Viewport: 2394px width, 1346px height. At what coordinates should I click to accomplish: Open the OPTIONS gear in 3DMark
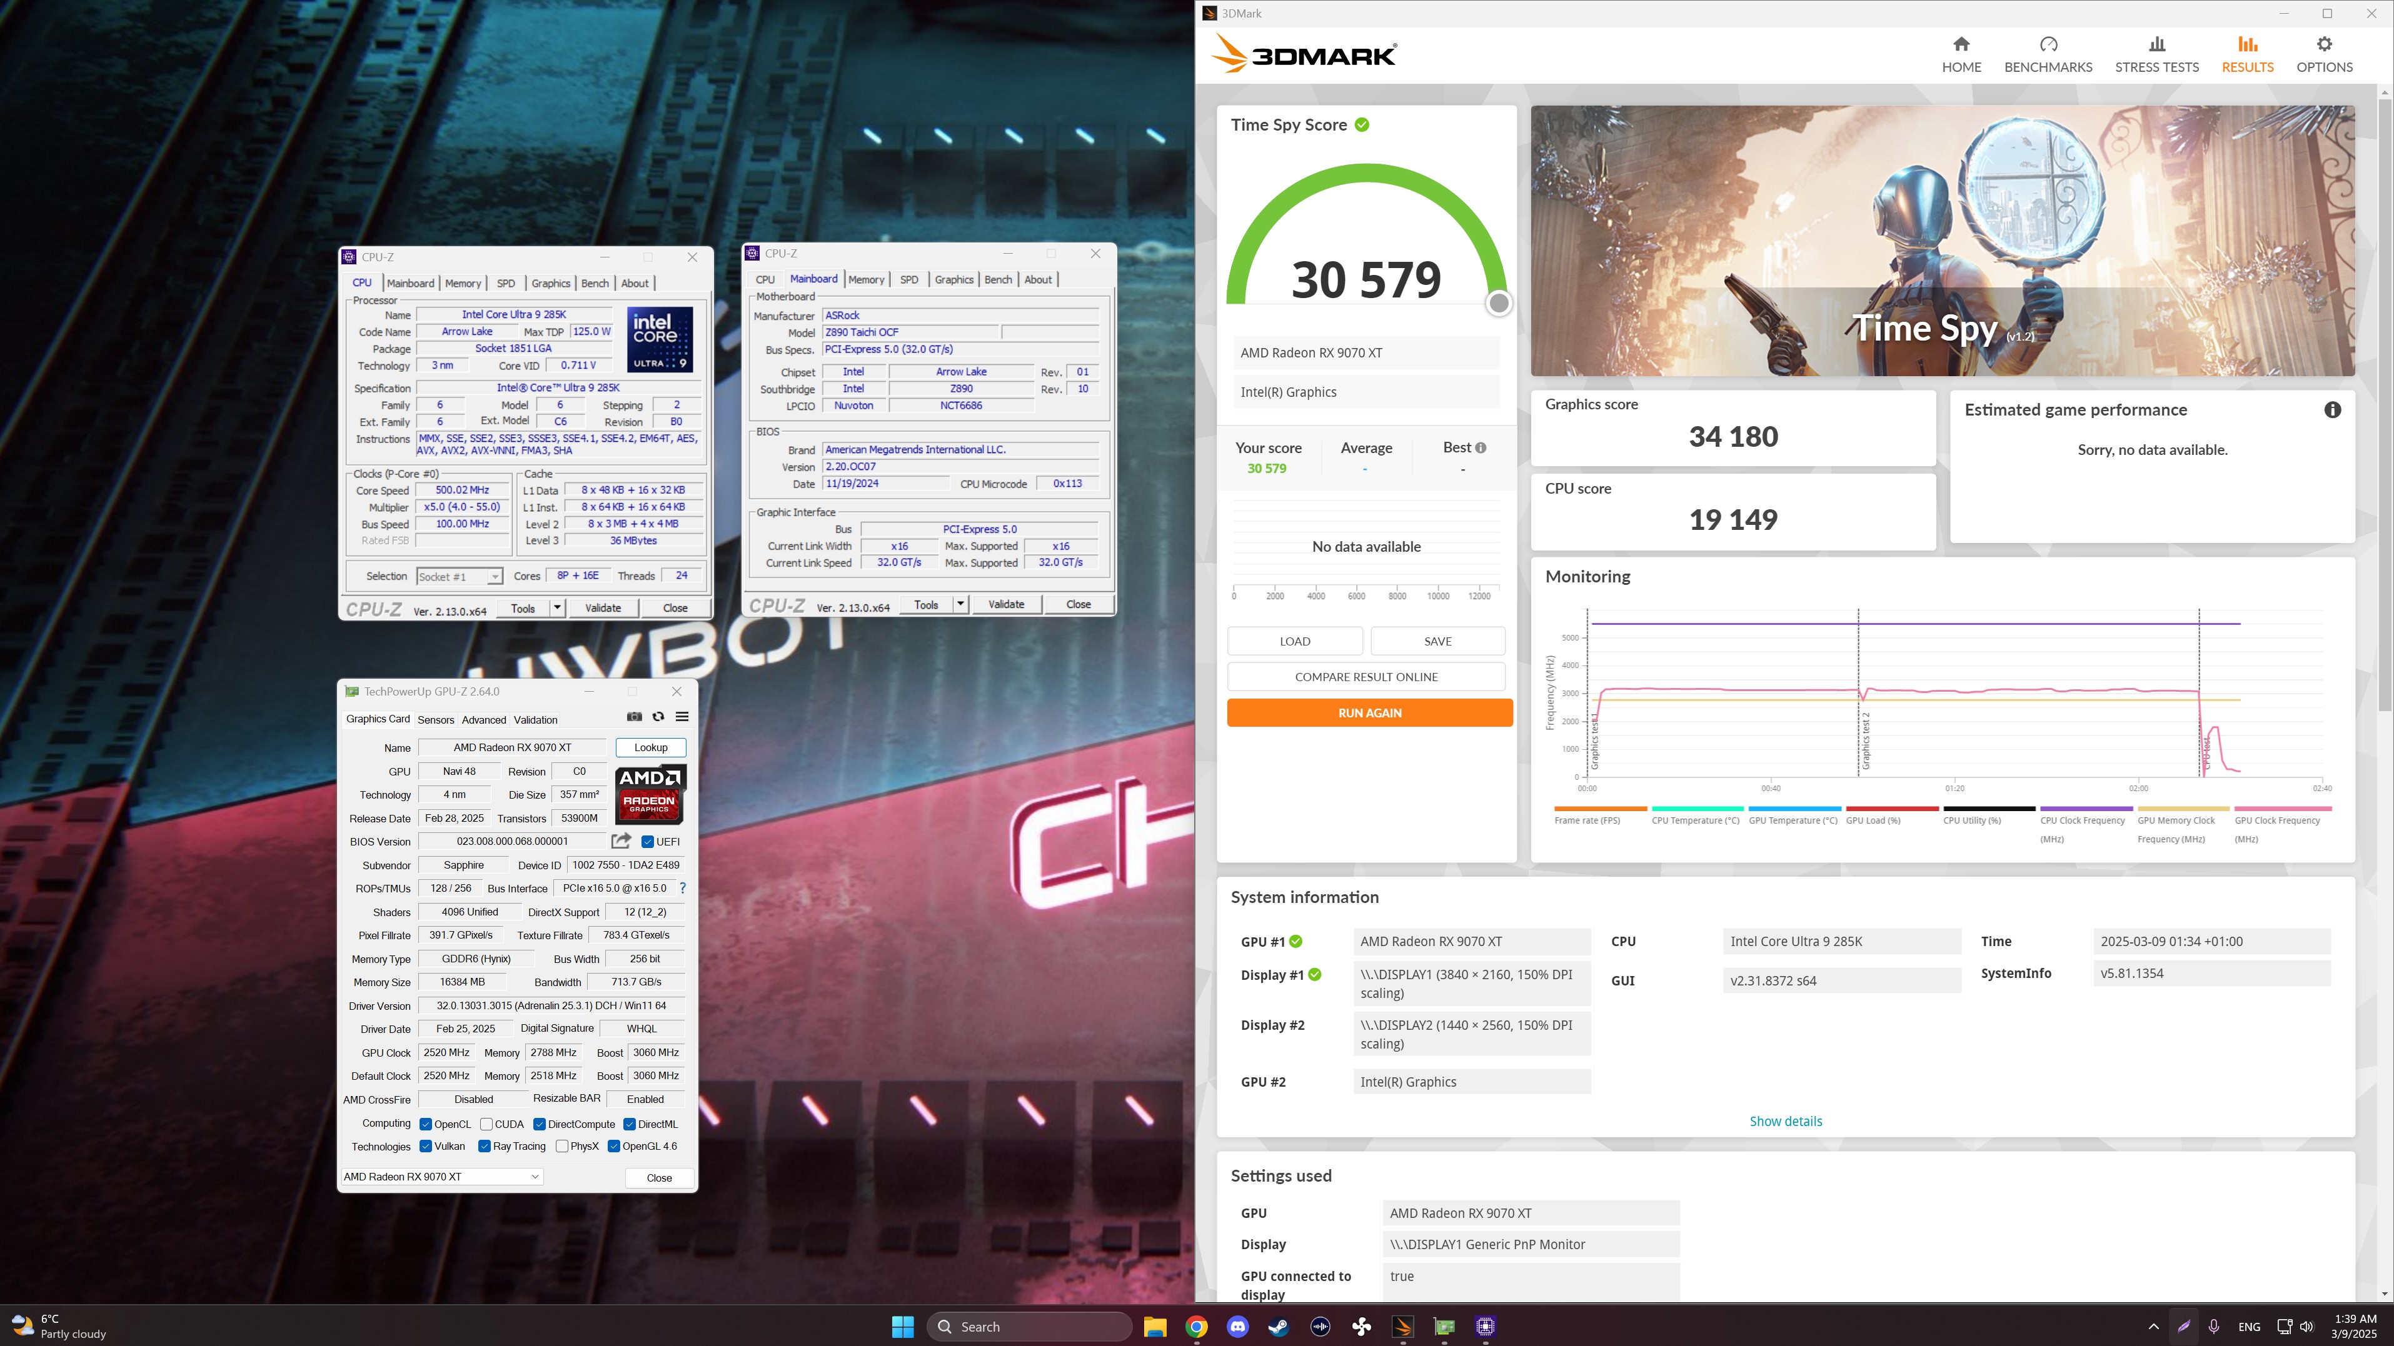click(2325, 44)
